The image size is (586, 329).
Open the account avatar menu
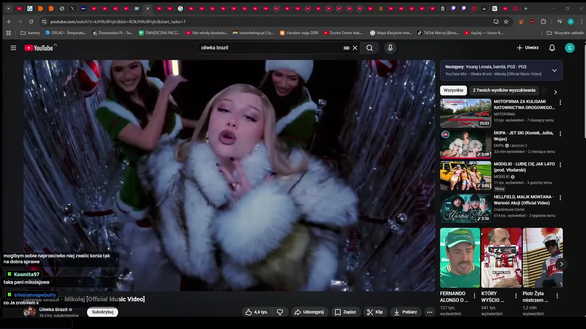point(570,48)
